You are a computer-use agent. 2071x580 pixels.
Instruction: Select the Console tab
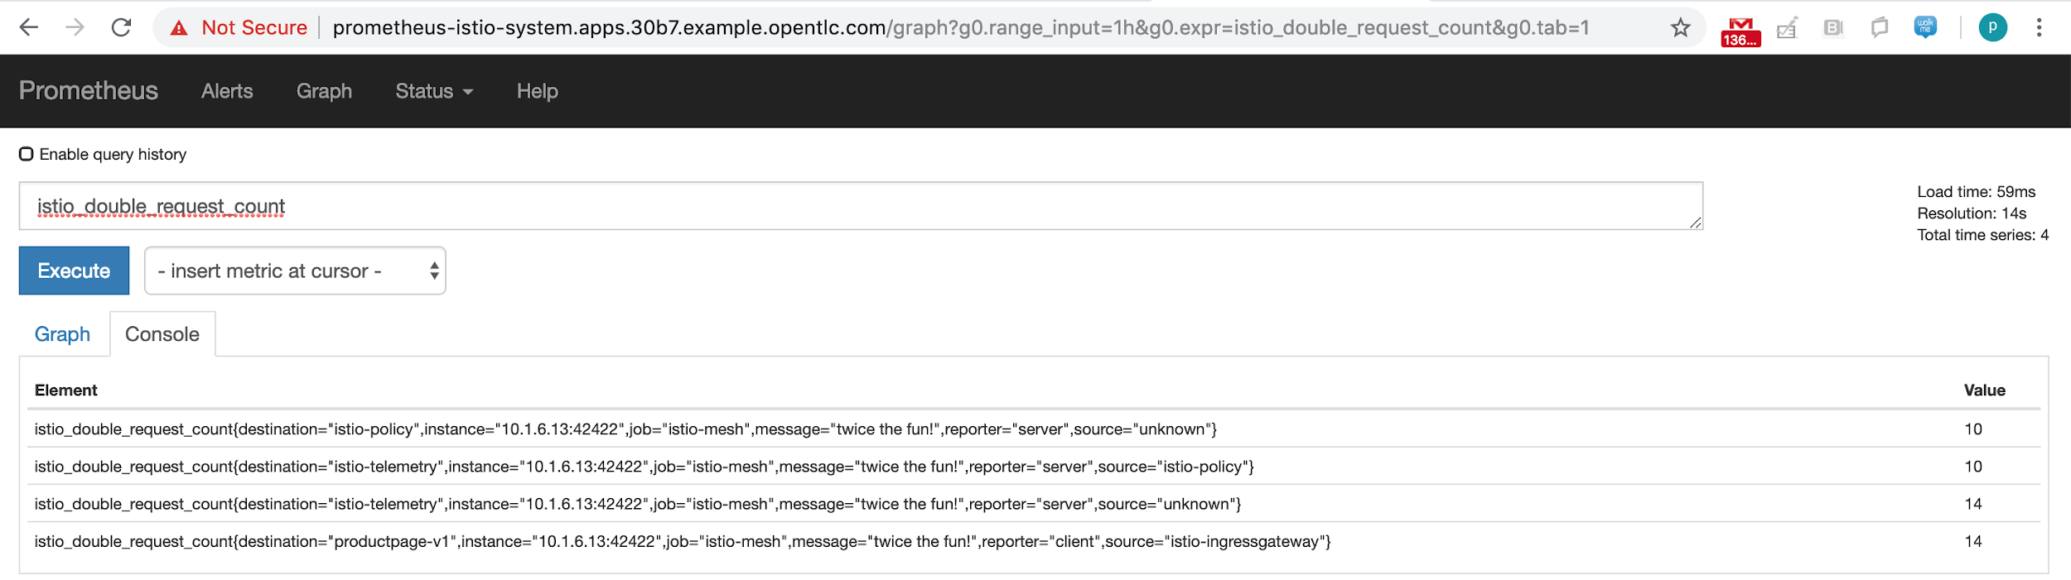(162, 334)
